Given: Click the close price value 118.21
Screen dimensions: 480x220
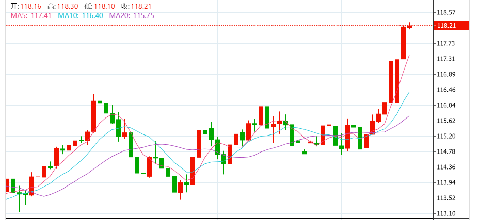Looking at the screenshot, I should (141, 6).
